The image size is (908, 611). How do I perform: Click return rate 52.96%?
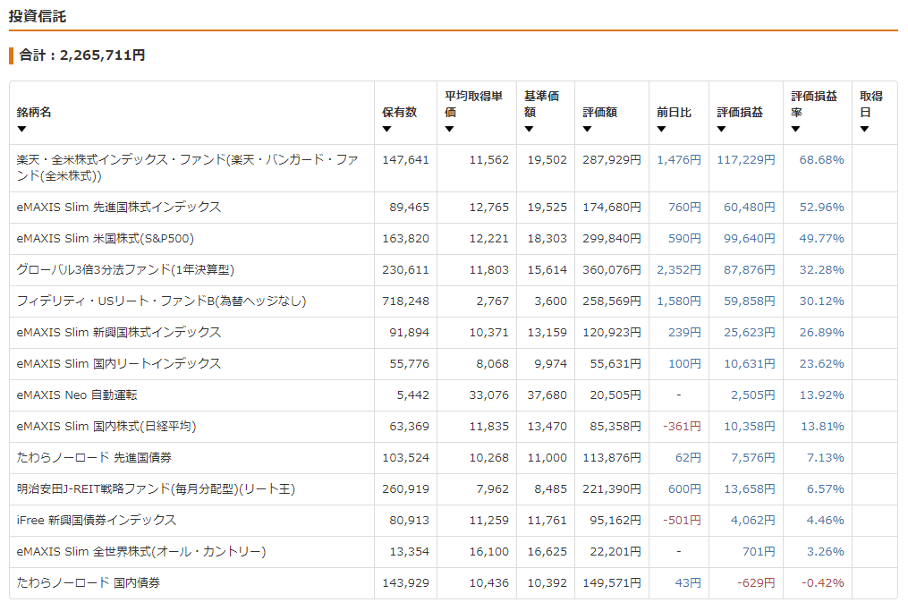pos(822,208)
